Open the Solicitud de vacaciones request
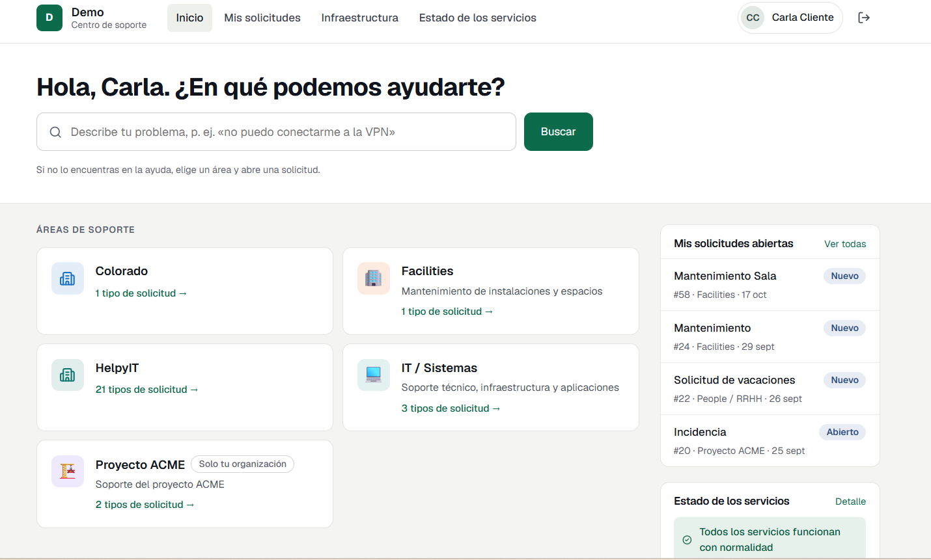The width and height of the screenshot is (931, 560). click(x=770, y=389)
